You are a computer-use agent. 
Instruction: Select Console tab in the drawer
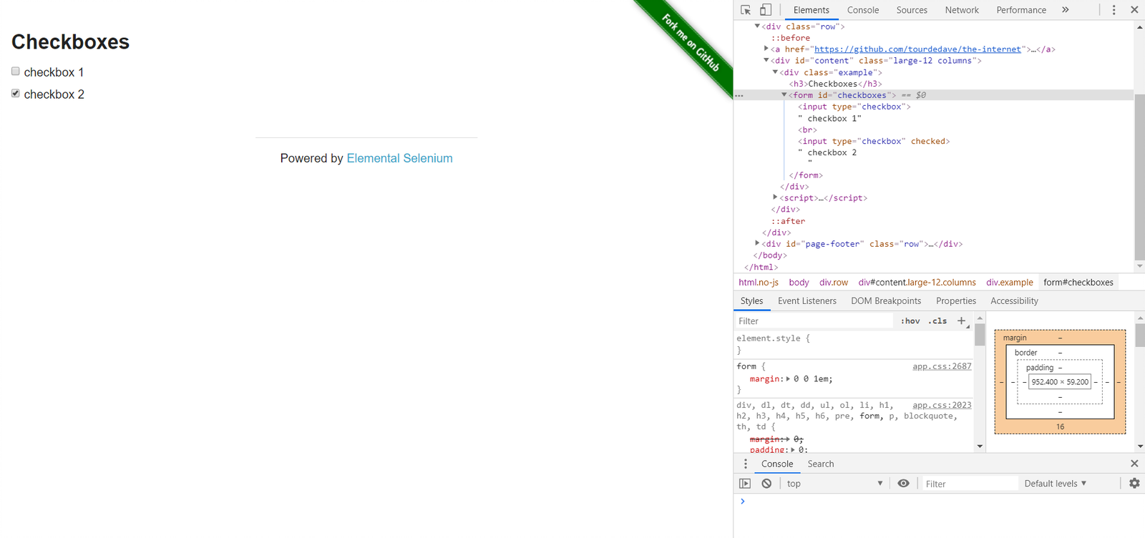(x=777, y=464)
